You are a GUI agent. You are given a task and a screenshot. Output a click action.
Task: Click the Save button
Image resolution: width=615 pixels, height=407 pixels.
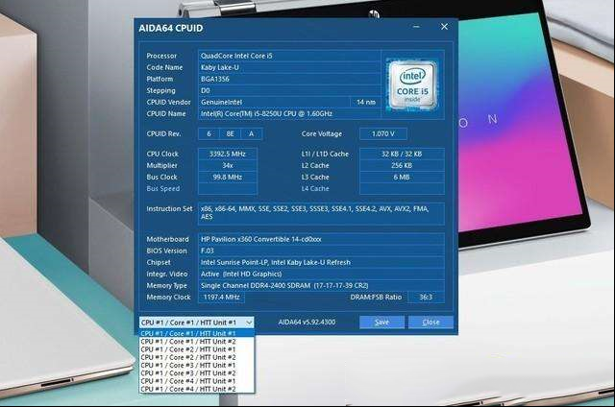[x=381, y=323]
